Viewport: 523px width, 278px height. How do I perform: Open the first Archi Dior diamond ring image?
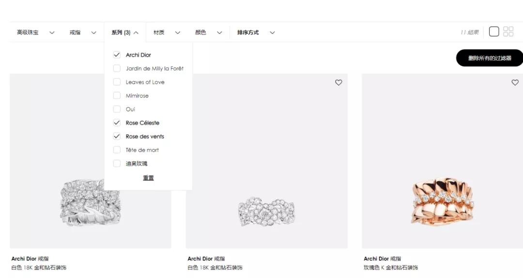click(x=91, y=161)
